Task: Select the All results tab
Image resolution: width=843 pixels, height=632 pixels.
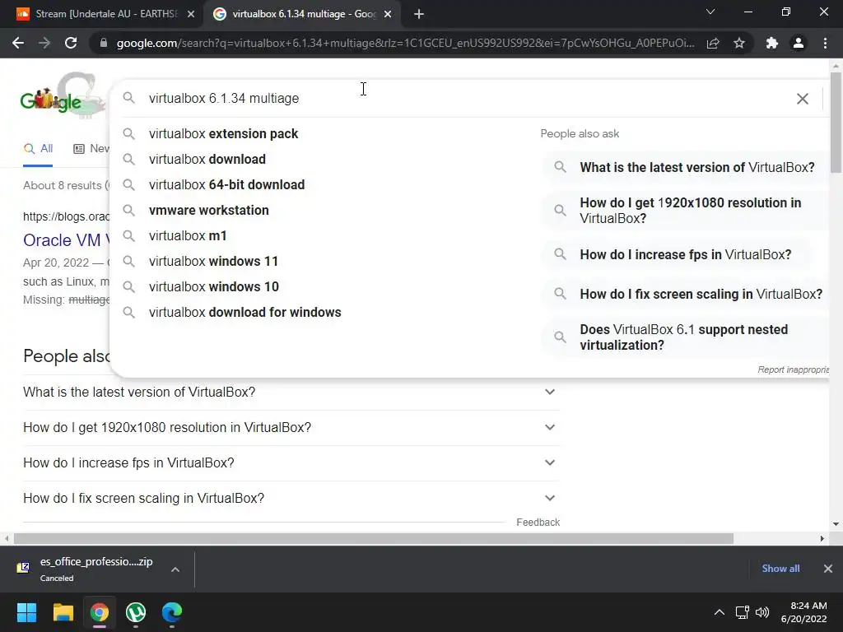Action: pos(38,149)
